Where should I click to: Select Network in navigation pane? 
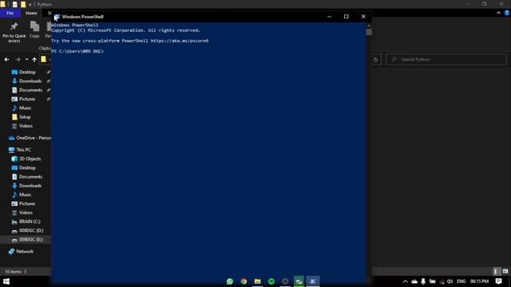point(25,252)
